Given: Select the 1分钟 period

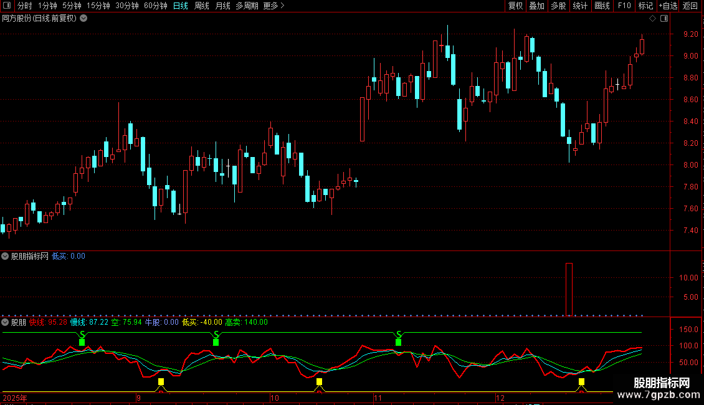Looking at the screenshot, I should [47, 6].
